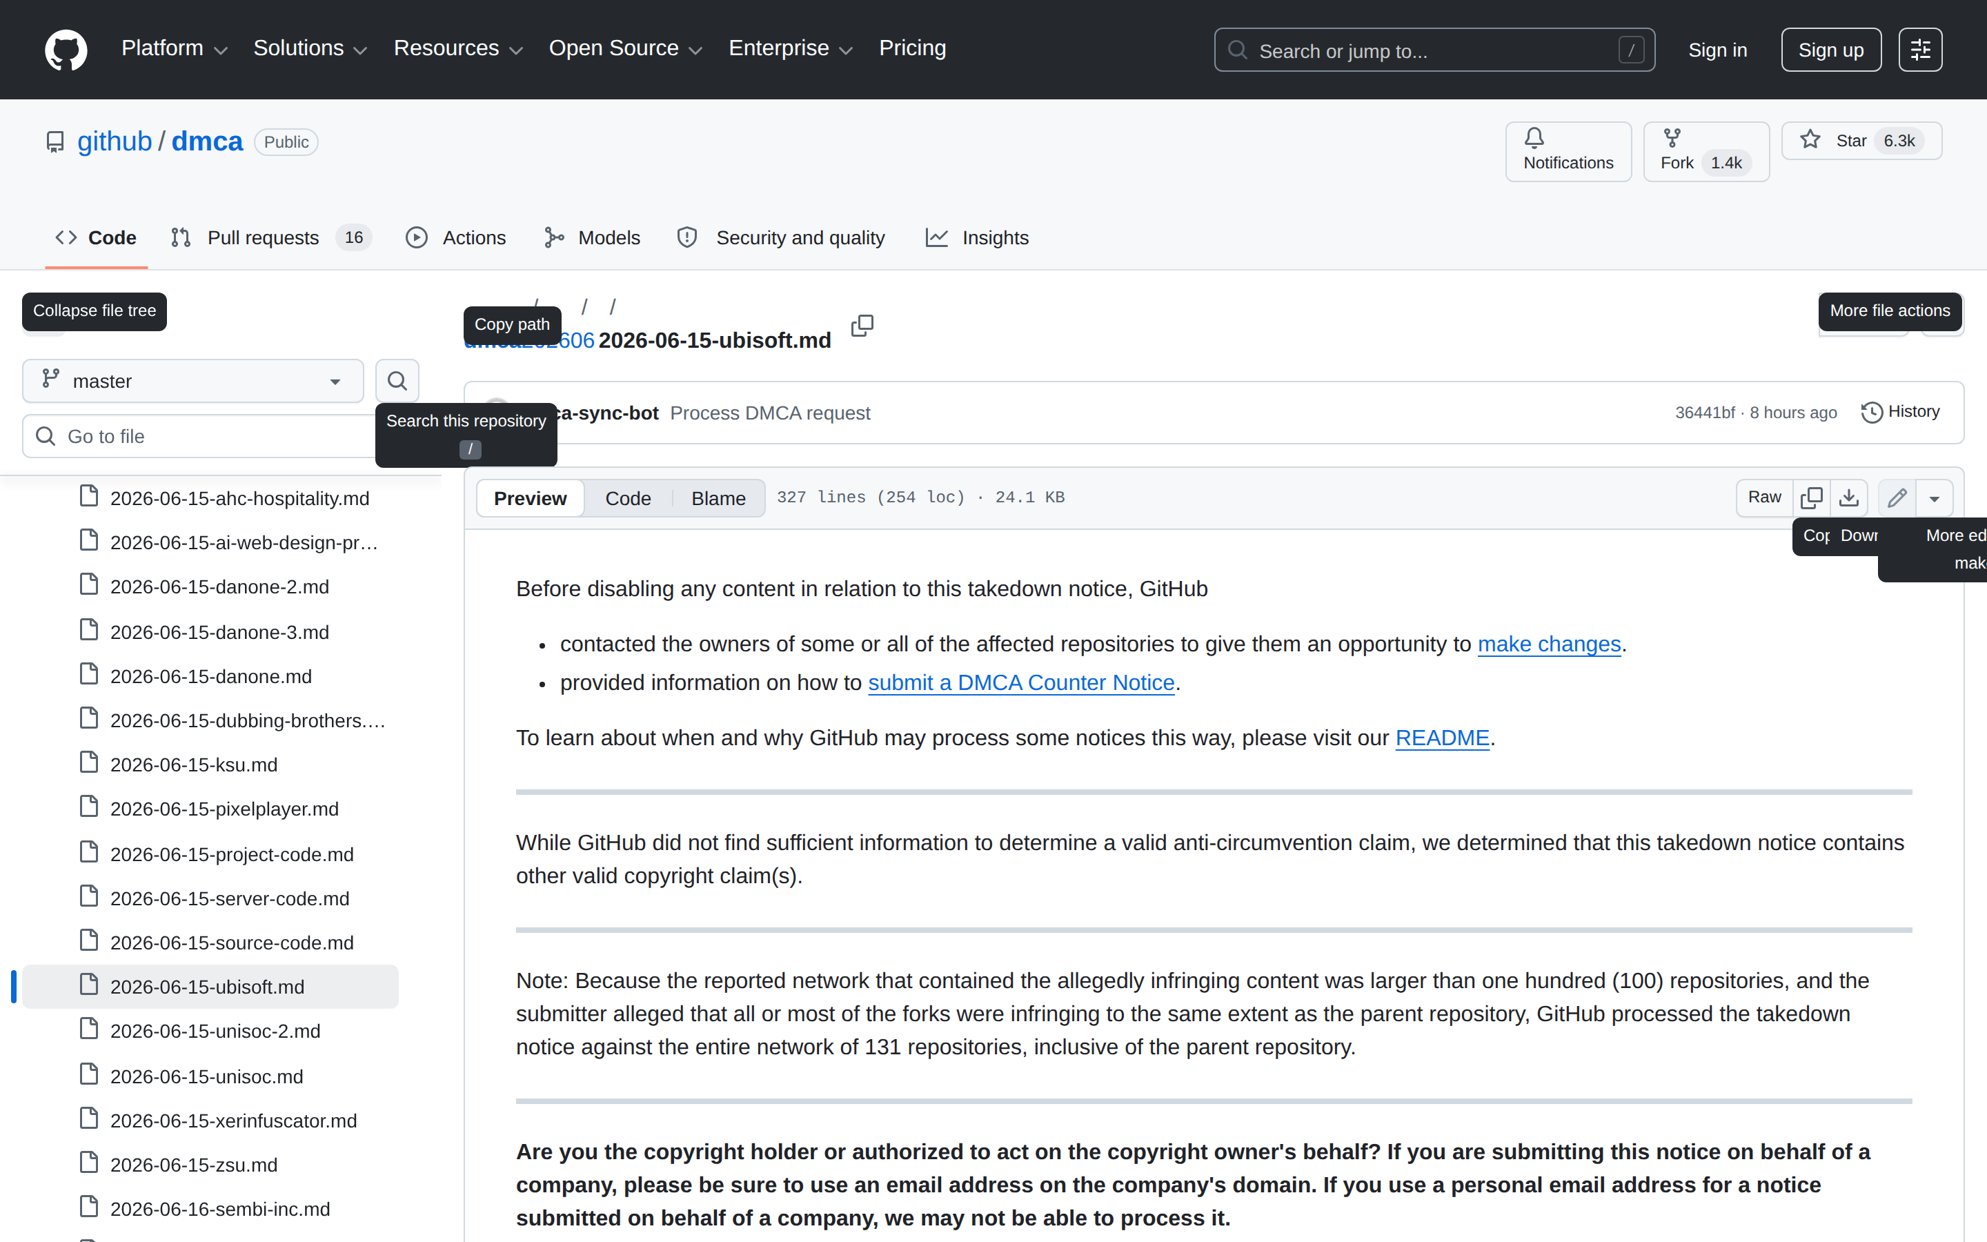Follow the 'make changes' link

pos(1550,644)
